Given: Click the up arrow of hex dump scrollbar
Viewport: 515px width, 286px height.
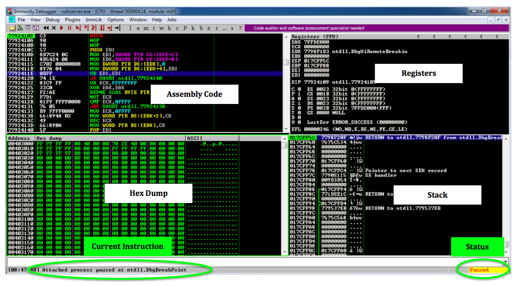Looking at the screenshot, I should [x=285, y=138].
